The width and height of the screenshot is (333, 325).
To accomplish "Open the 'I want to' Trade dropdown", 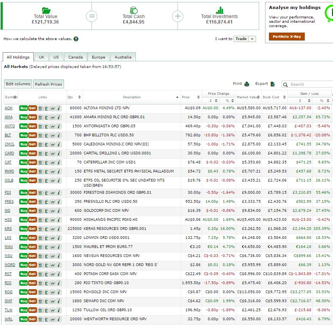I will pyautogui.click(x=245, y=39).
